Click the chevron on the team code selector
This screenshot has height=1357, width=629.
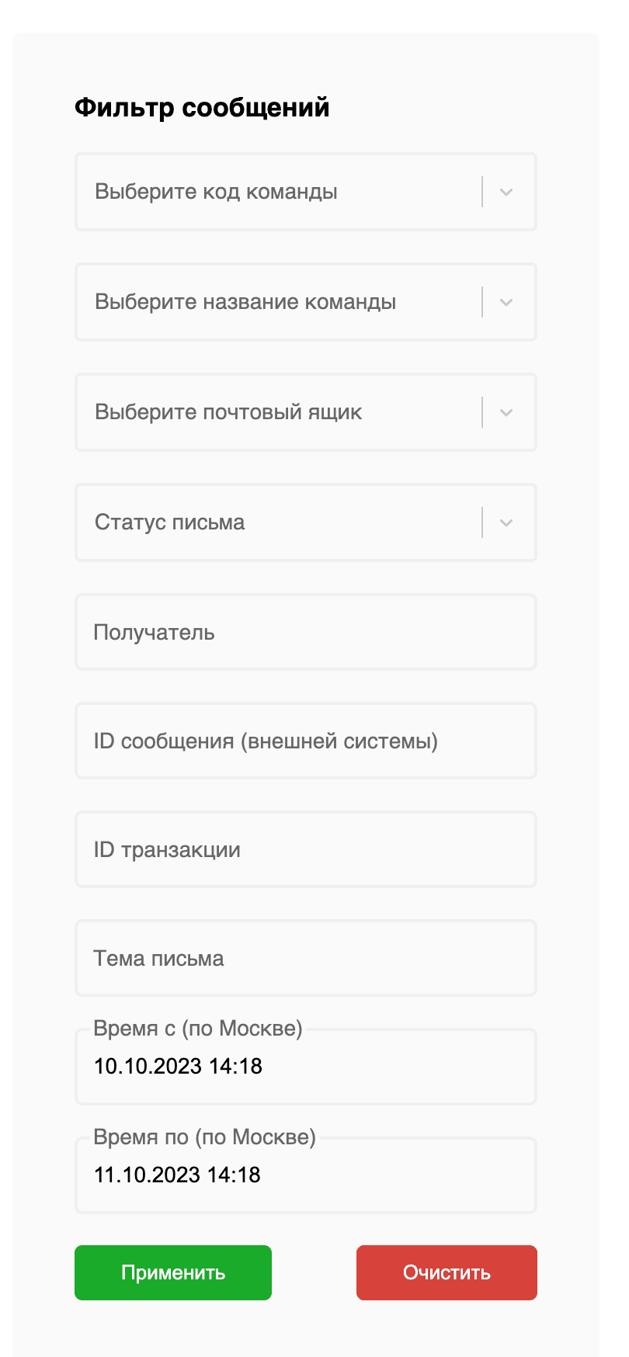click(x=506, y=192)
